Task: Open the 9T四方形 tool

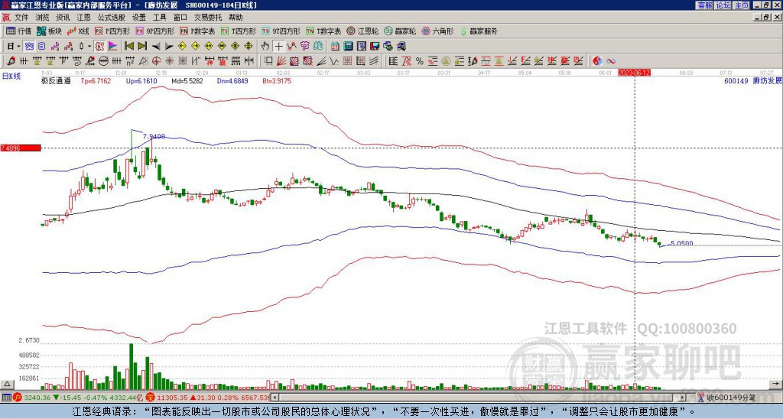Action: click(x=281, y=31)
